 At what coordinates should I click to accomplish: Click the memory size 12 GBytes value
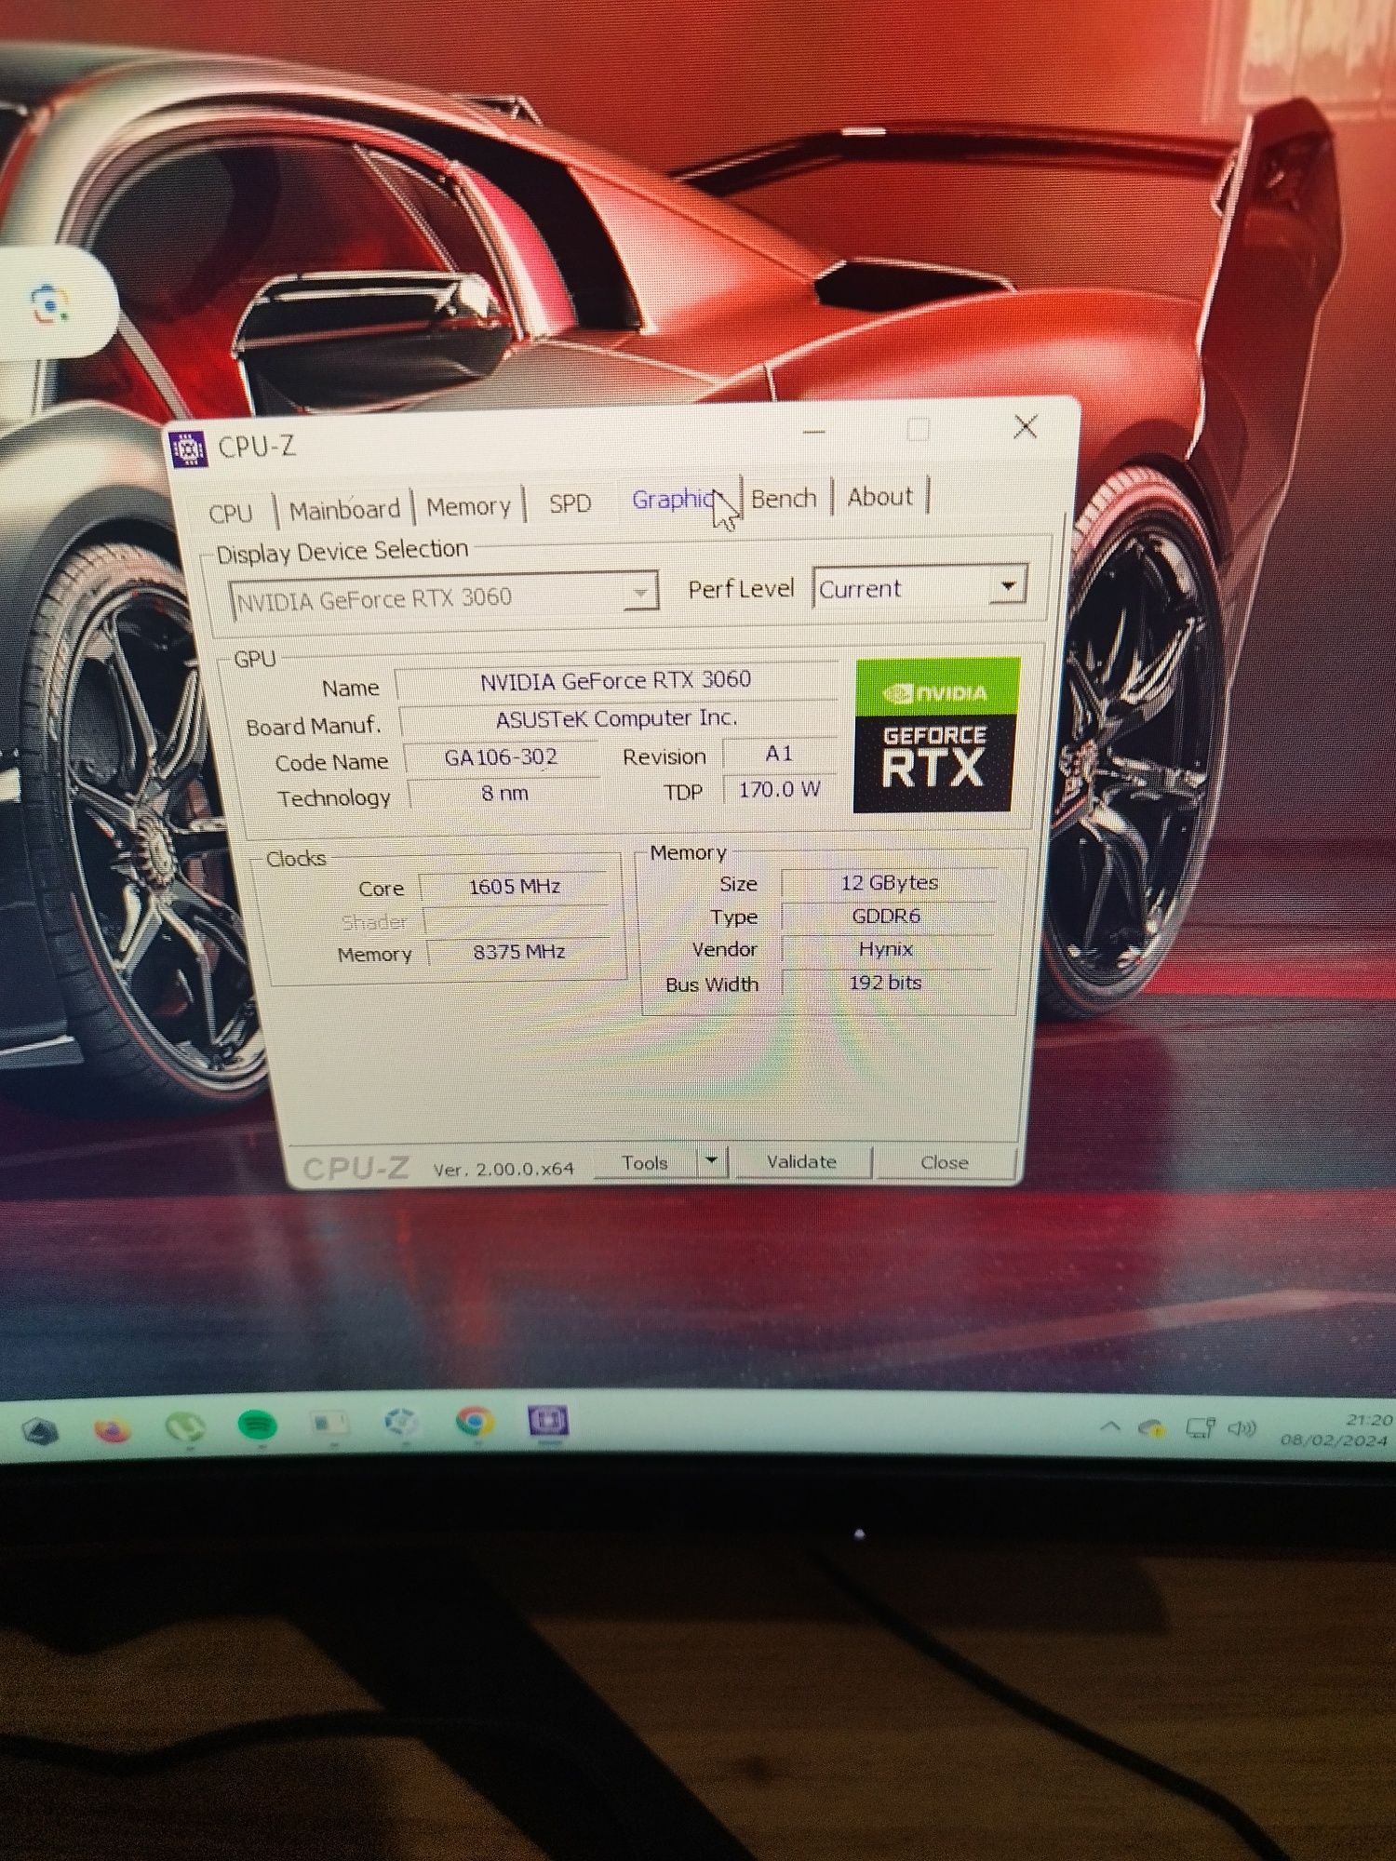889,883
